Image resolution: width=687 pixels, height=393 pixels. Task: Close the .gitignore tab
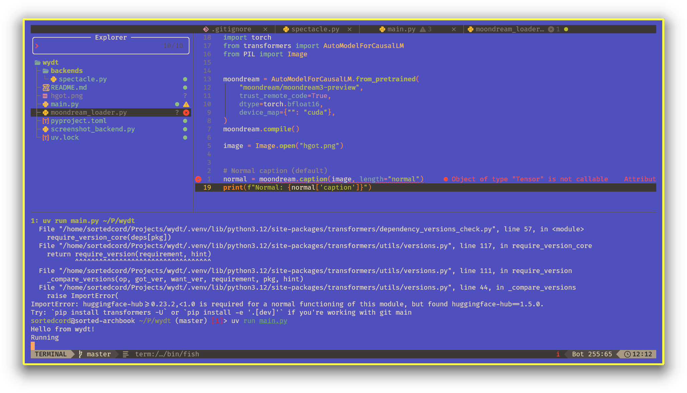click(x=265, y=29)
